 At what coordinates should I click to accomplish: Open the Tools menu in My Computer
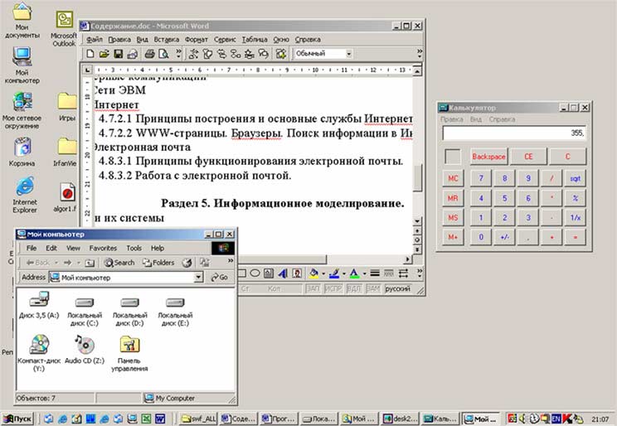pos(134,248)
